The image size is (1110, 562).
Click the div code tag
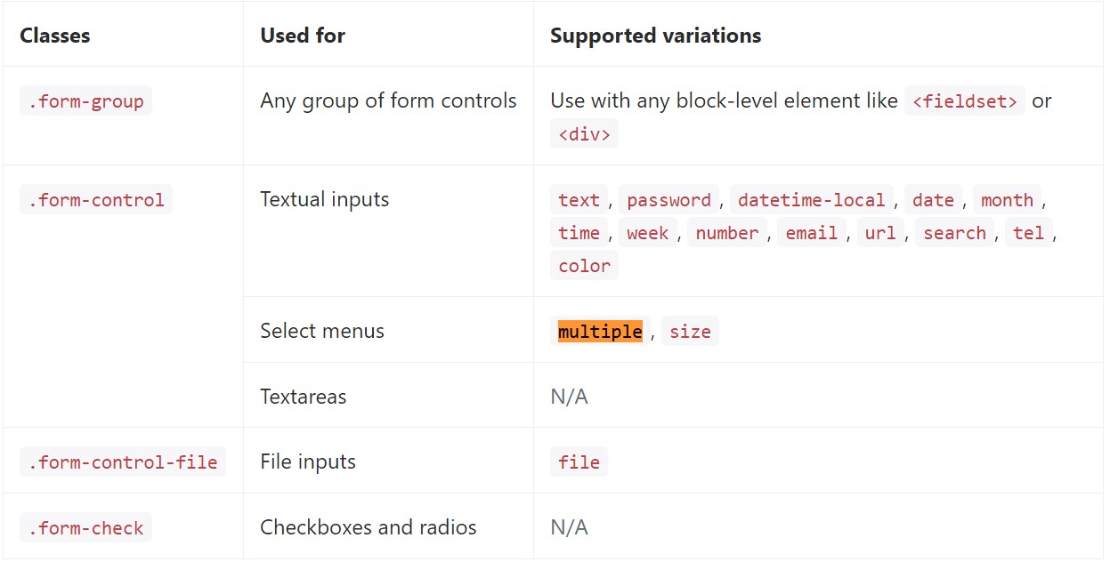[584, 134]
